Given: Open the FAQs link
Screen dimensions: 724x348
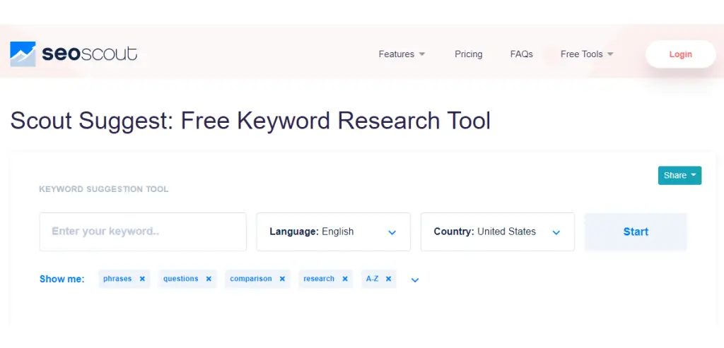Looking at the screenshot, I should (x=521, y=54).
